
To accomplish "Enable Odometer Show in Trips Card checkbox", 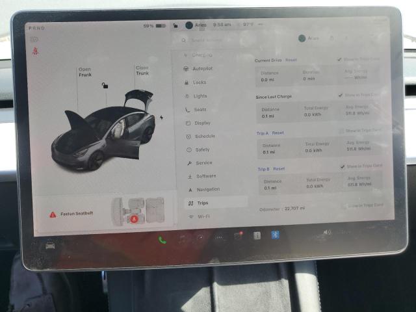I will [x=344, y=206].
